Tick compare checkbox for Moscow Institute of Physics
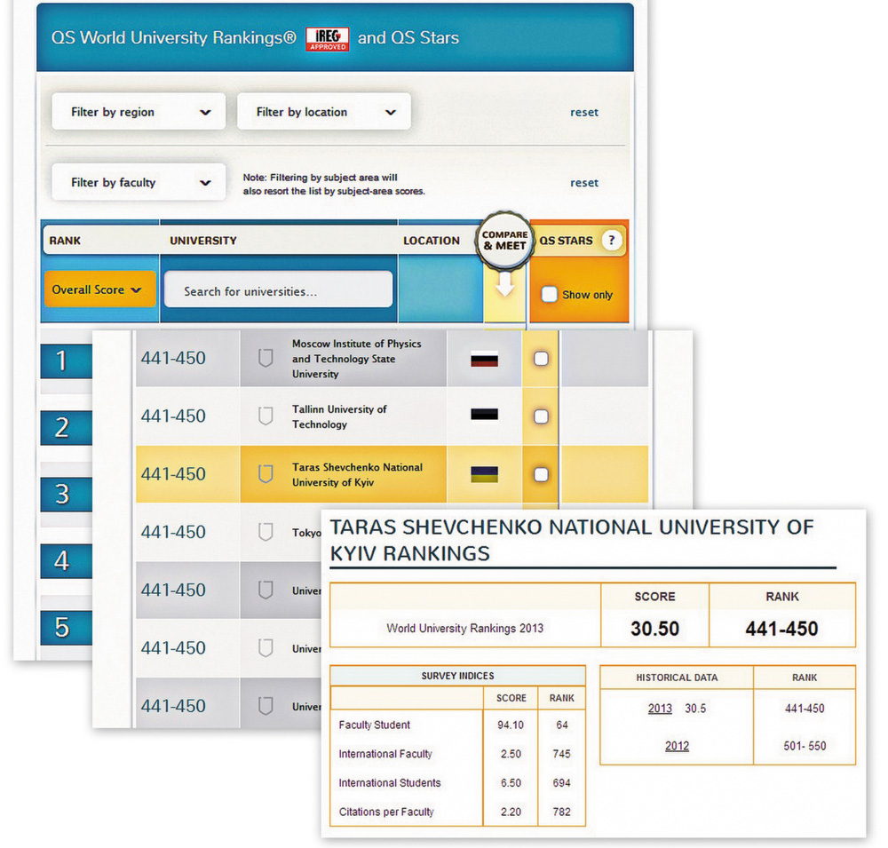The image size is (888, 848). pos(541,359)
